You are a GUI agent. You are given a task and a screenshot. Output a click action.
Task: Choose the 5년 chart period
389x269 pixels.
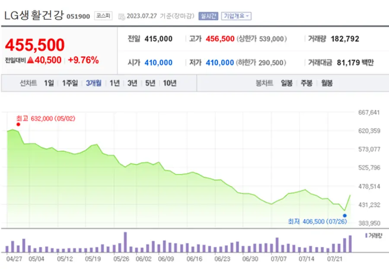point(150,83)
